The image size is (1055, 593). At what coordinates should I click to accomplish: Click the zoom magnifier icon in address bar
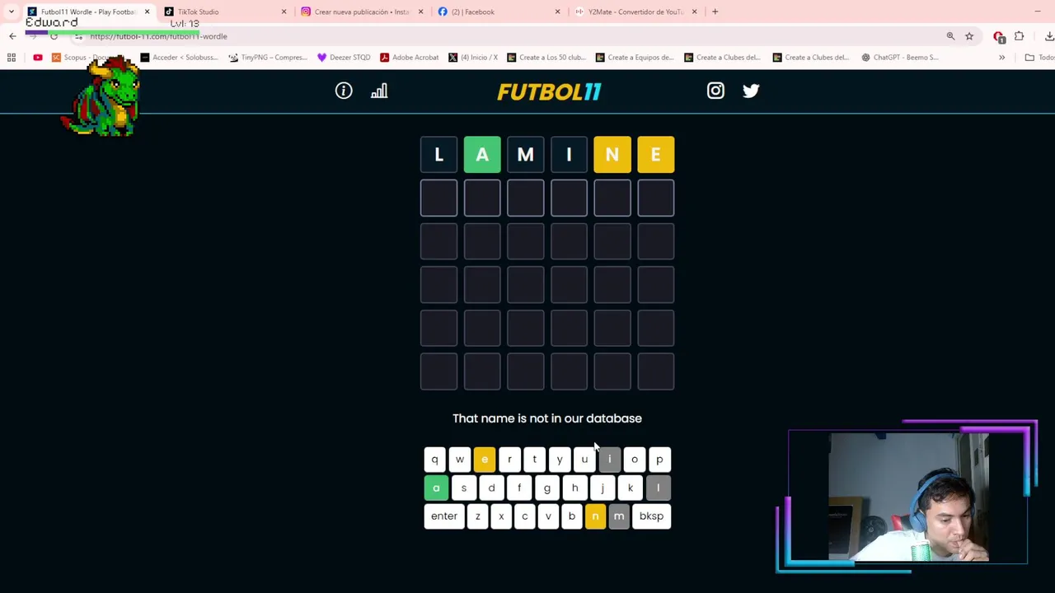point(950,36)
